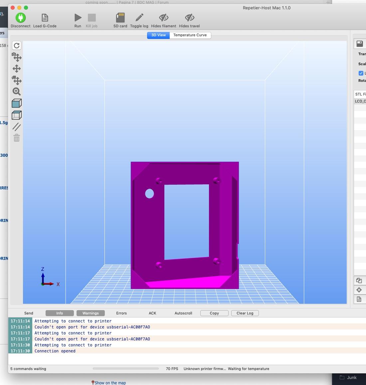Toggle the Hides travel eye icon

(x=189, y=18)
